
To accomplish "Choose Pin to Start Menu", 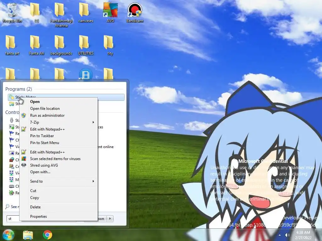I will [x=58, y=143].
